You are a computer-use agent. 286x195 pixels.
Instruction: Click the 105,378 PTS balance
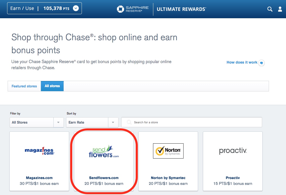click(x=56, y=8)
